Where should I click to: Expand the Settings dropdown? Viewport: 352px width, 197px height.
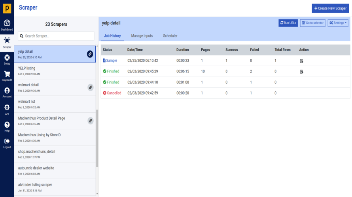(338, 23)
